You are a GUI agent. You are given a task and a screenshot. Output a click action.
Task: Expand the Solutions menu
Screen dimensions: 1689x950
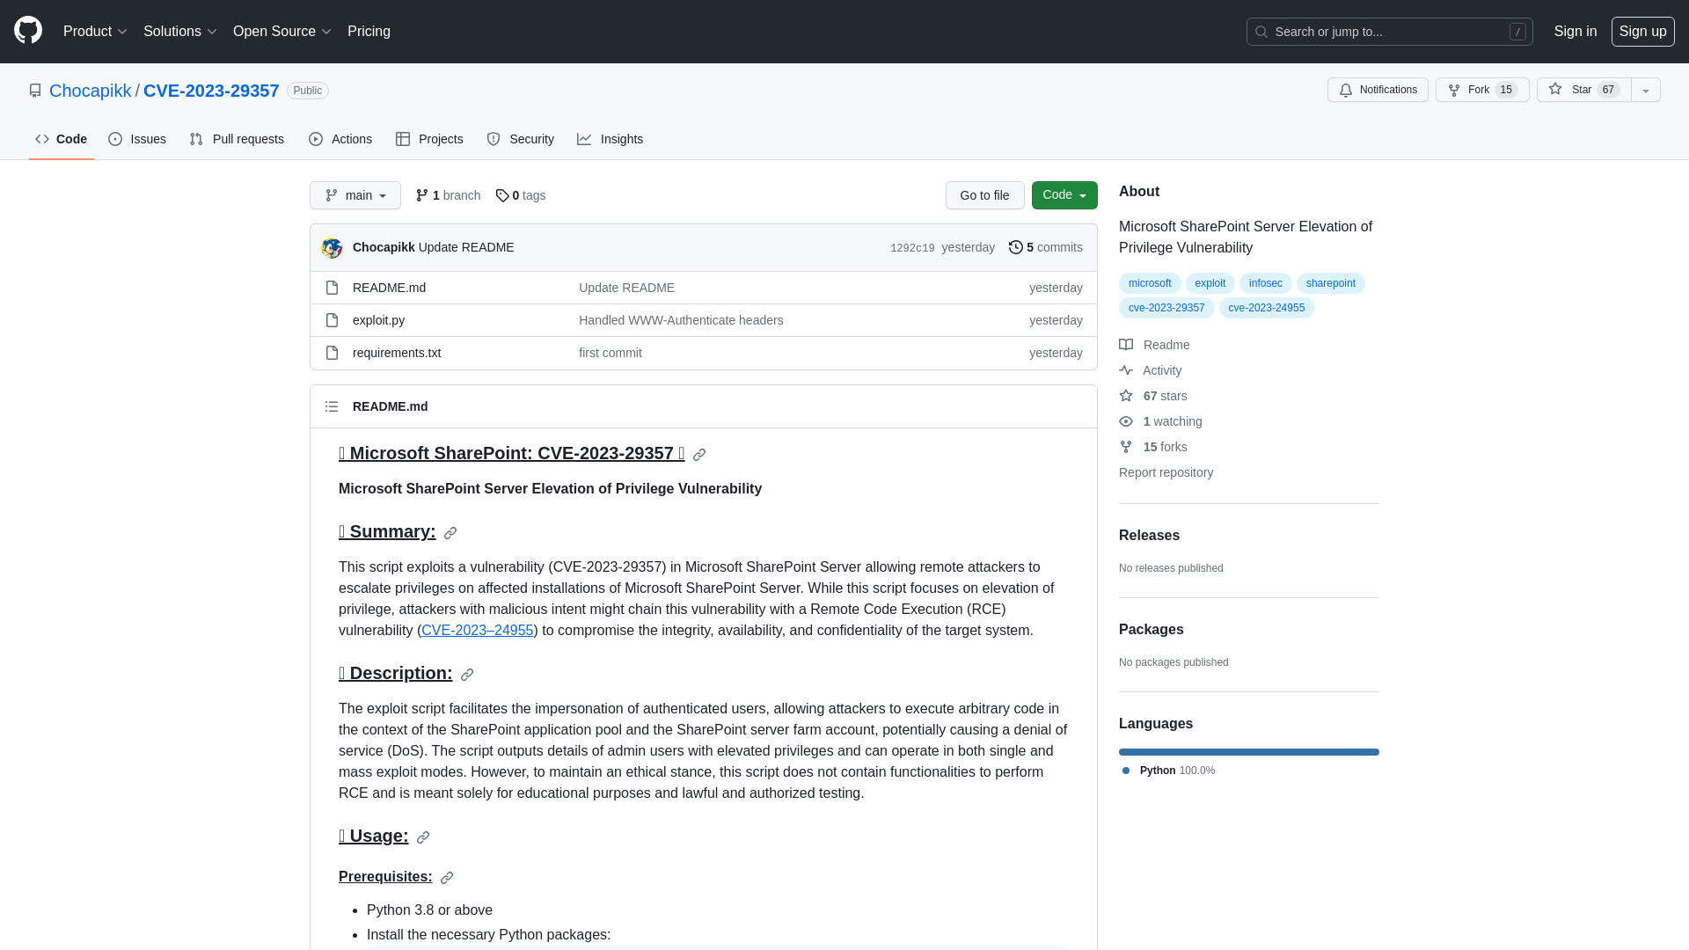179,32
